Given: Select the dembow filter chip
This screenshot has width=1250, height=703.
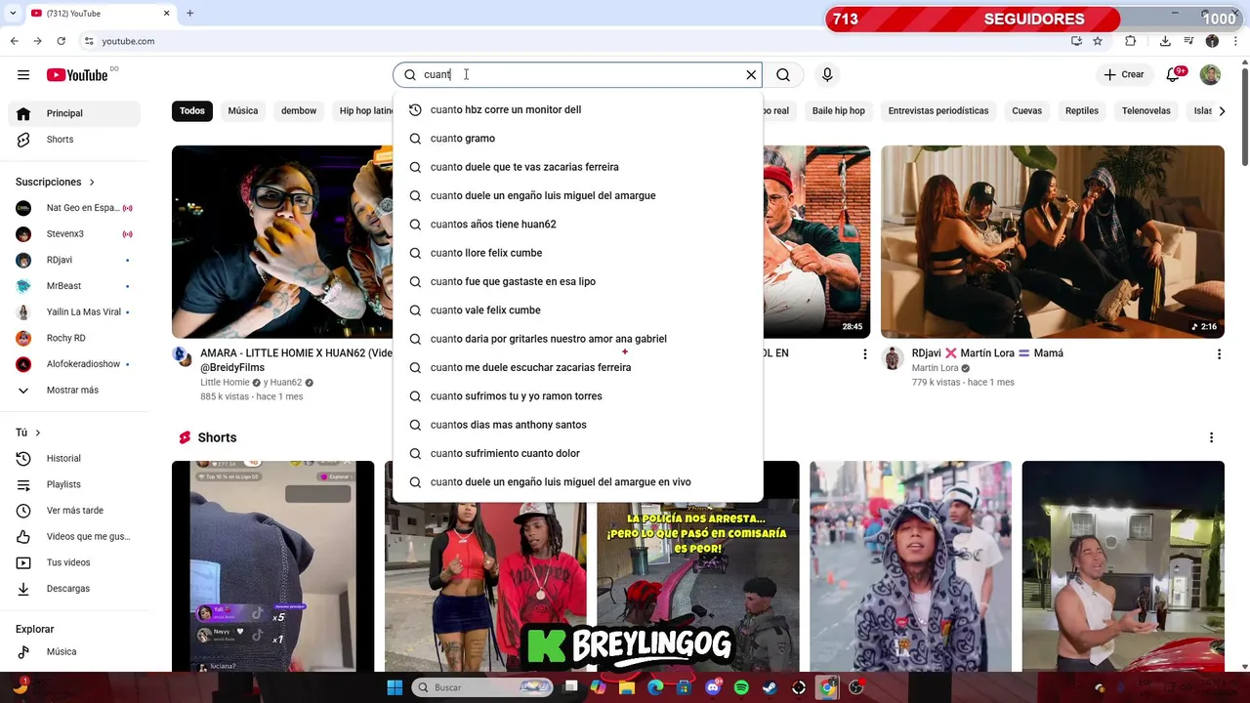Looking at the screenshot, I should 299,110.
